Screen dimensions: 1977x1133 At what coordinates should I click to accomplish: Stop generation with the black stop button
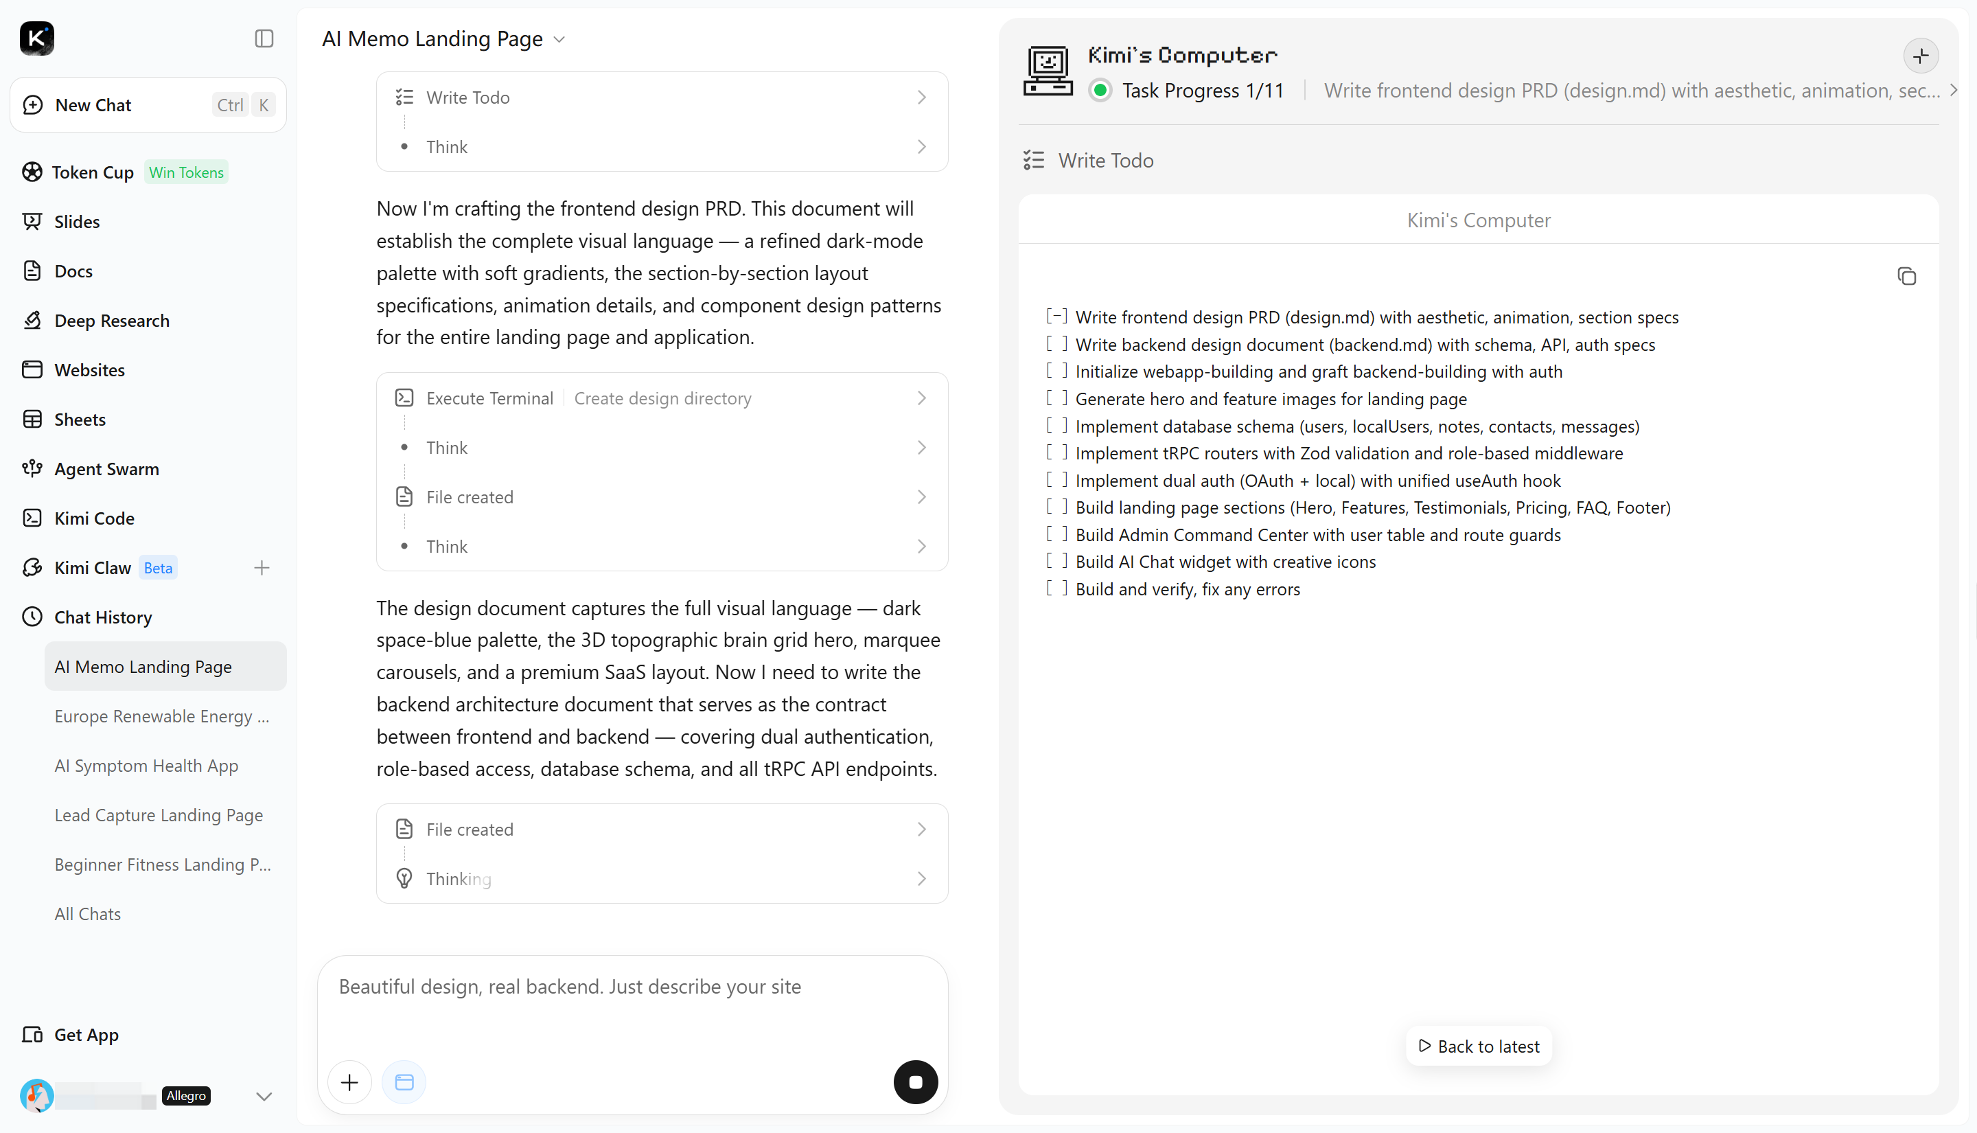pyautogui.click(x=916, y=1081)
